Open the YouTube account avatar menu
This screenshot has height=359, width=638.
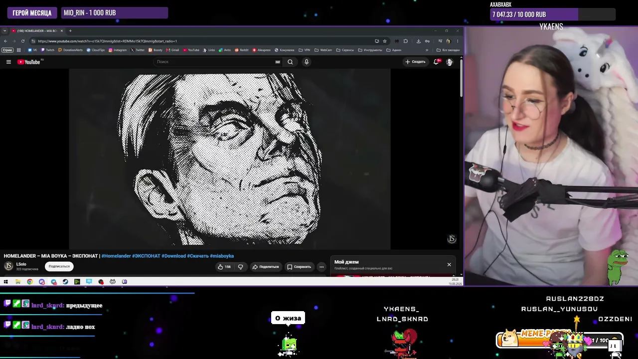pyautogui.click(x=449, y=62)
